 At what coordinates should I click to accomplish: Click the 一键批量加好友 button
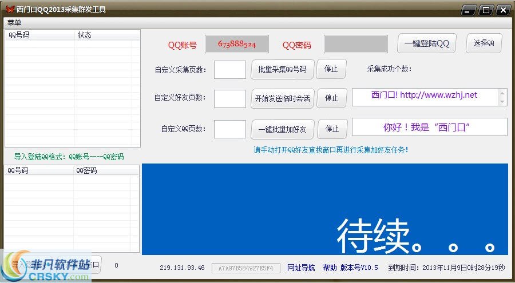pos(283,129)
